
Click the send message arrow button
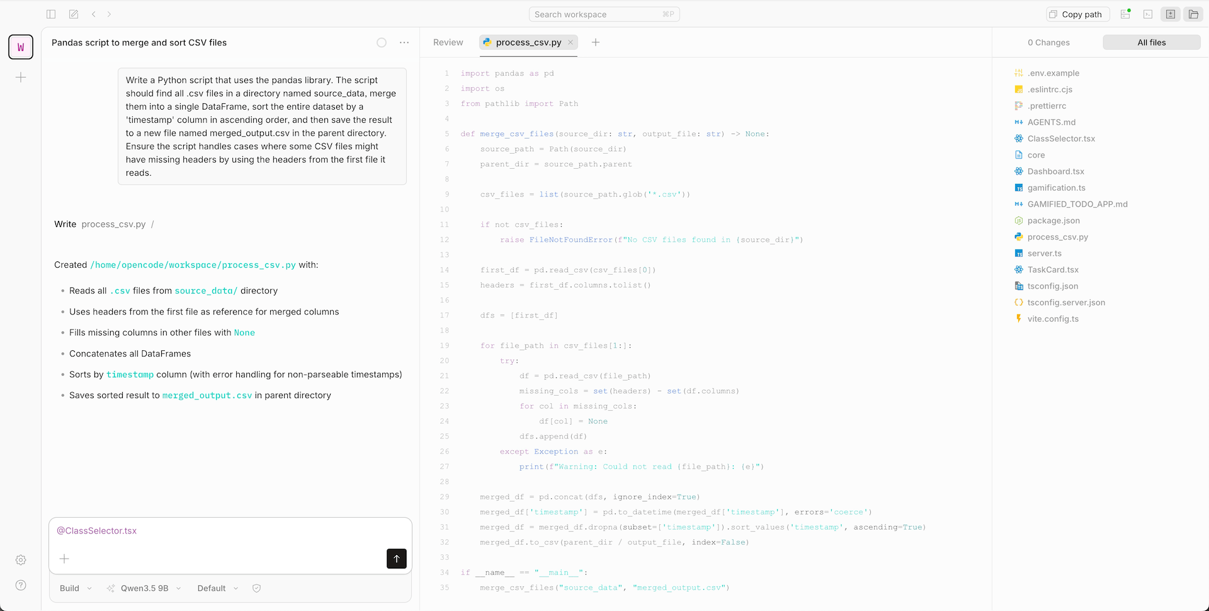(396, 559)
